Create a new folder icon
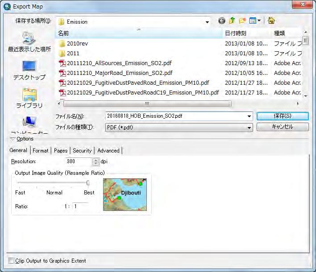Viewport: 316px width, 272px height. pyautogui.click(x=242, y=21)
